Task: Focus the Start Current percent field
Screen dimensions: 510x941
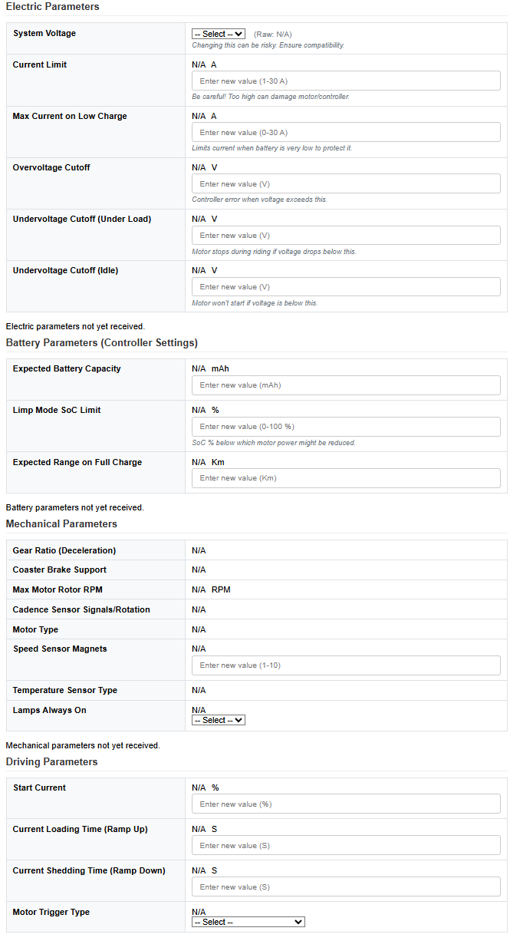Action: pos(346,804)
